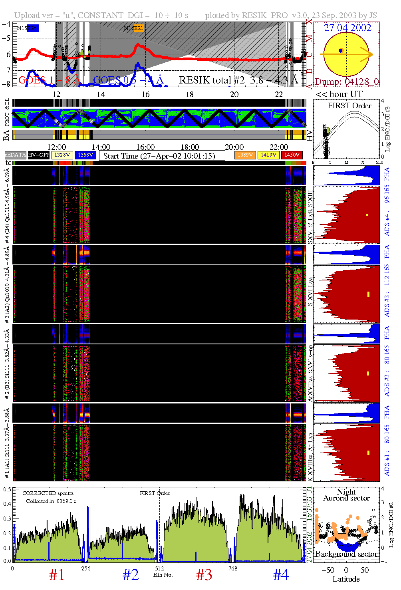Screen dimensions: 401x590
Task: Select the noDATA legend box
Action: tap(15, 155)
